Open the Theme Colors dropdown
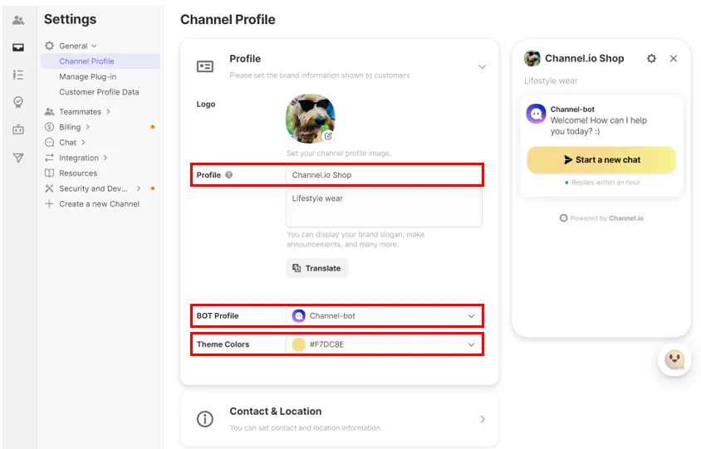The width and height of the screenshot is (701, 449). [384, 344]
